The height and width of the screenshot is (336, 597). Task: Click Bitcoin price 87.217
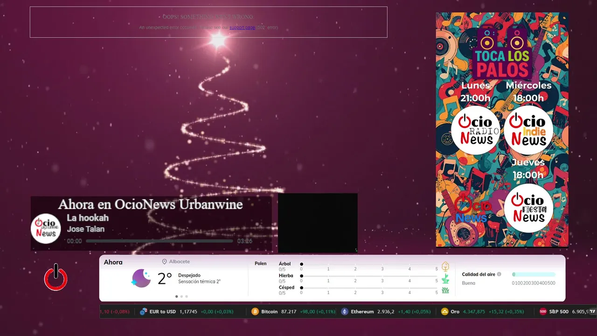click(x=289, y=311)
